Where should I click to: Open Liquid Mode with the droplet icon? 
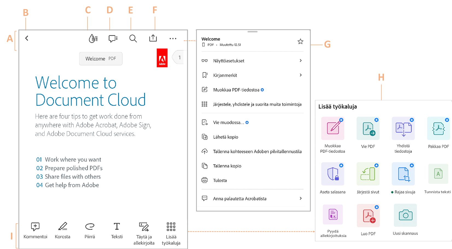pyautogui.click(x=93, y=39)
